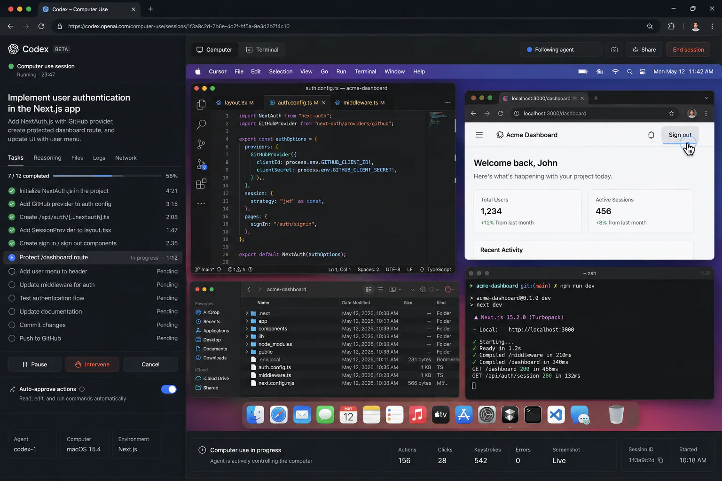Screen dimensions: 722x481
Task: Copy the session ID 1f3a9c2d
Action: click(660, 460)
